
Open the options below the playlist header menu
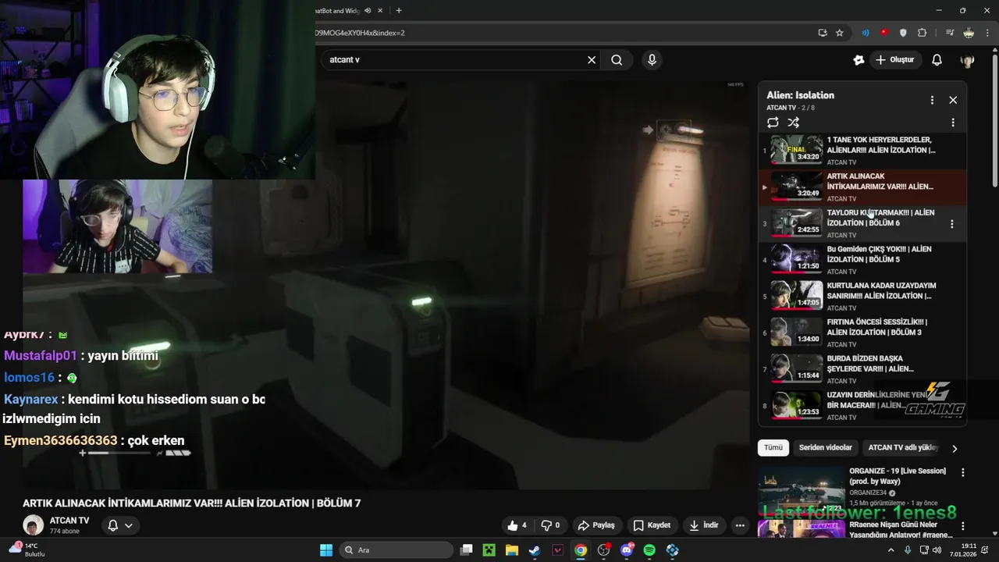click(x=953, y=123)
